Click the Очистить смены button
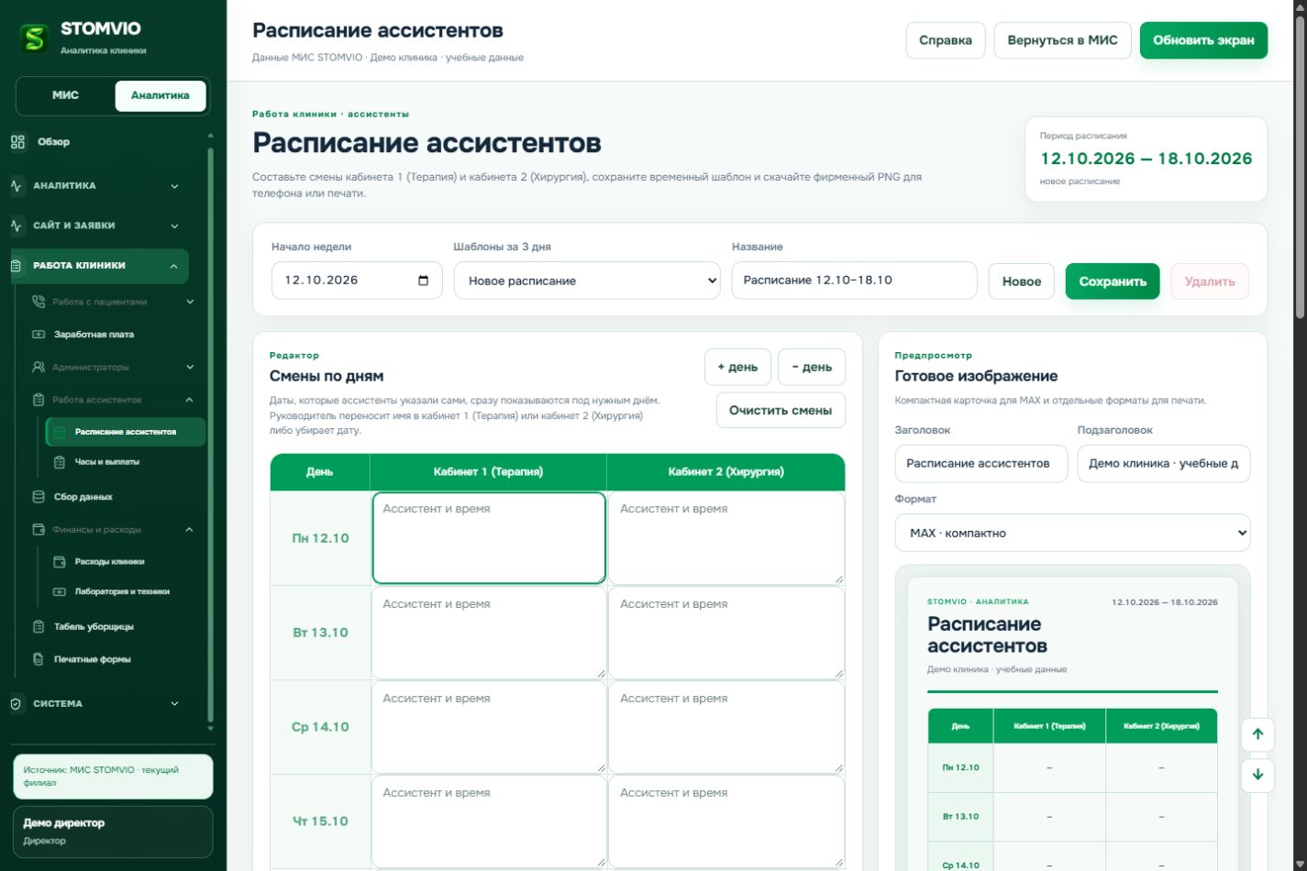 [x=781, y=410]
